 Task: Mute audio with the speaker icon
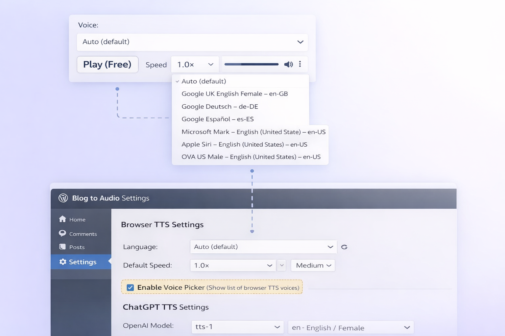coord(288,64)
